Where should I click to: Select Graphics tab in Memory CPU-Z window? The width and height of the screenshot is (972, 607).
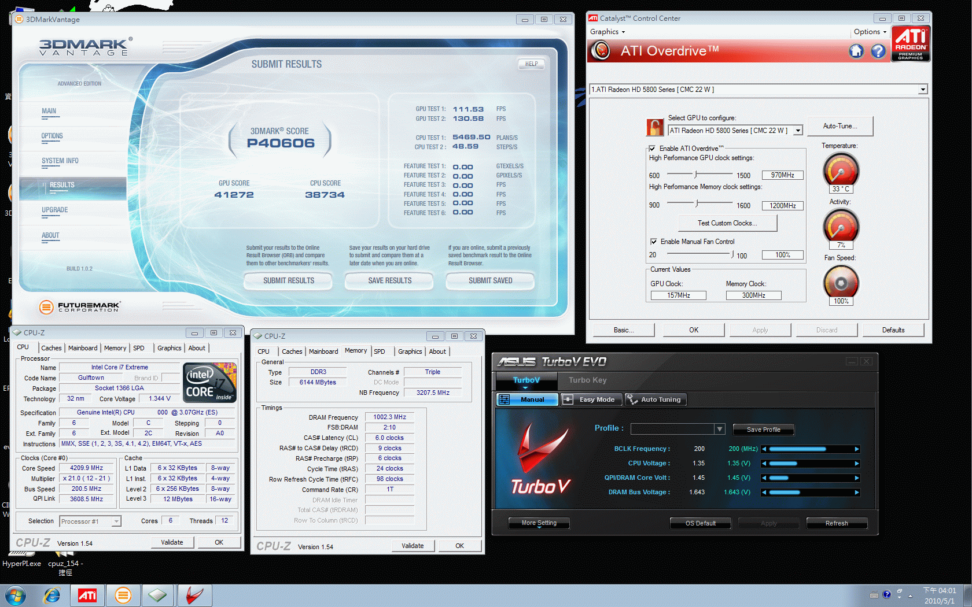pyautogui.click(x=410, y=351)
